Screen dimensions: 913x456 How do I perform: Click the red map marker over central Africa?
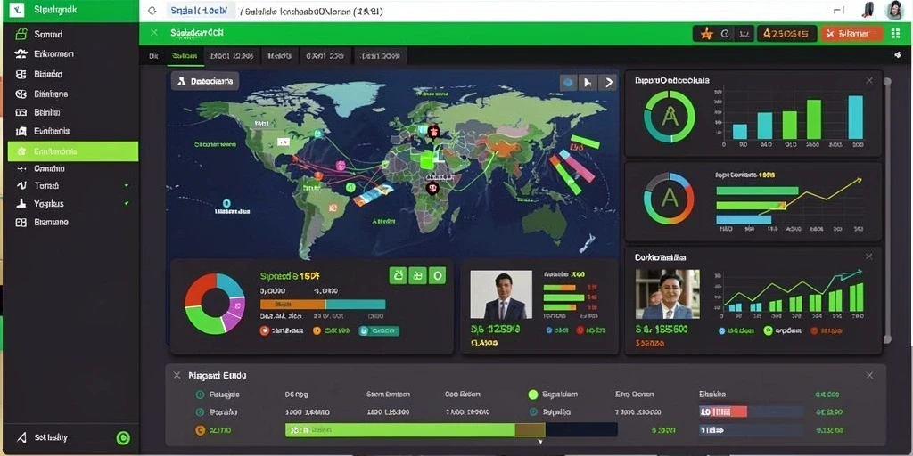(432, 188)
